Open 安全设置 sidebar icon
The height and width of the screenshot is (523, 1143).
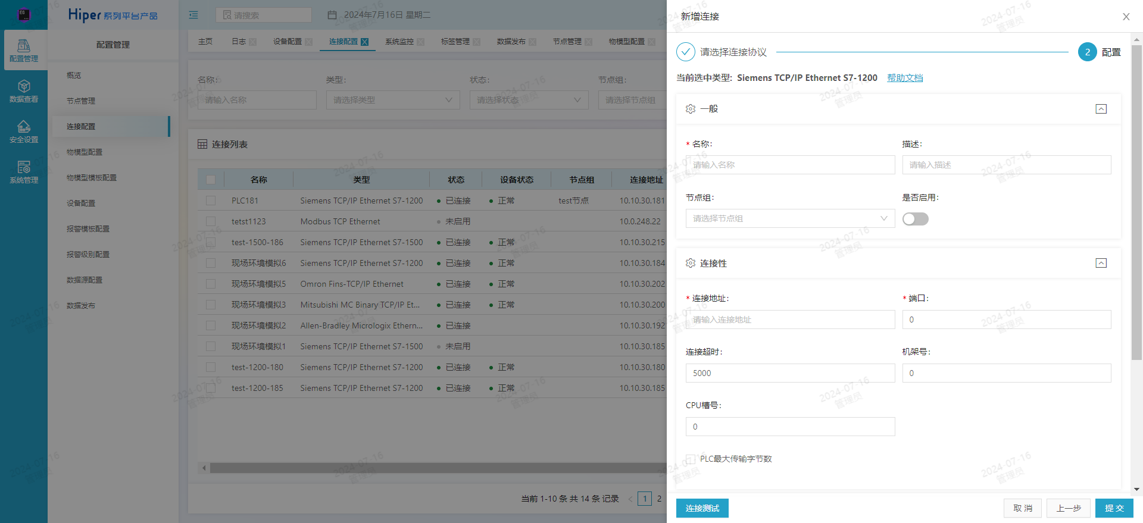tap(24, 131)
